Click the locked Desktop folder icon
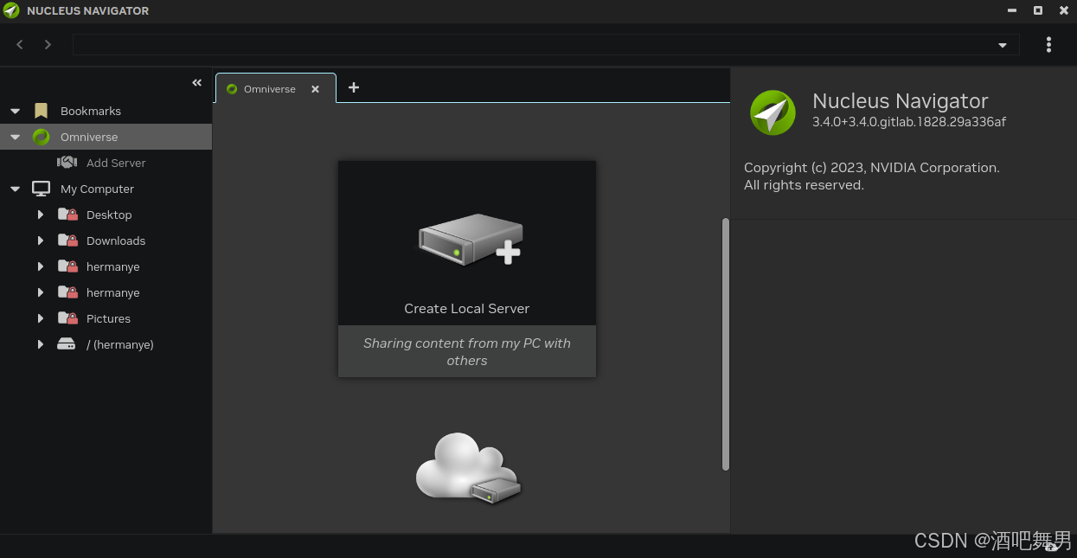 coord(67,215)
